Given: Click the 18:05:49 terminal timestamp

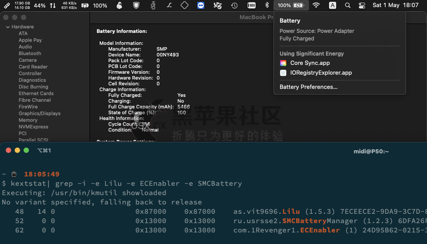Looking at the screenshot, I should [x=42, y=174].
